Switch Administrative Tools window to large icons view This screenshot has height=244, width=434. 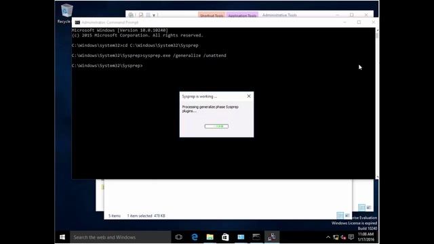(x=369, y=207)
